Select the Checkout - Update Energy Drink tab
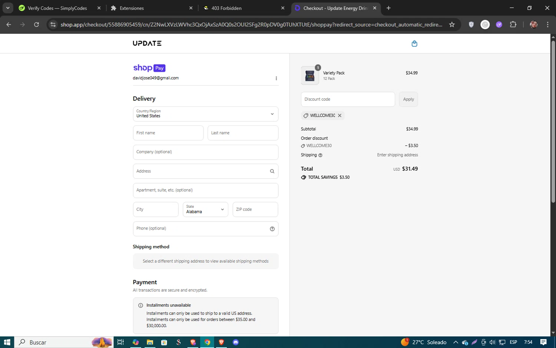 [335, 8]
